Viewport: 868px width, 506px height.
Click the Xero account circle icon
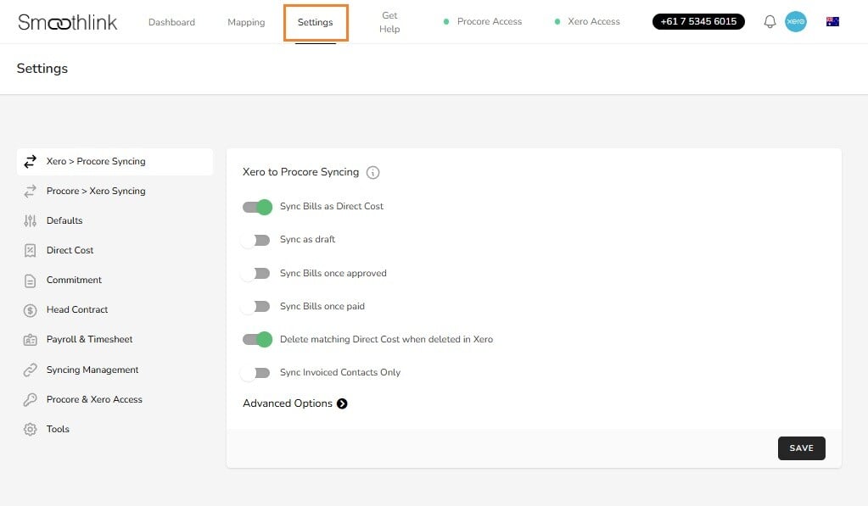796,21
